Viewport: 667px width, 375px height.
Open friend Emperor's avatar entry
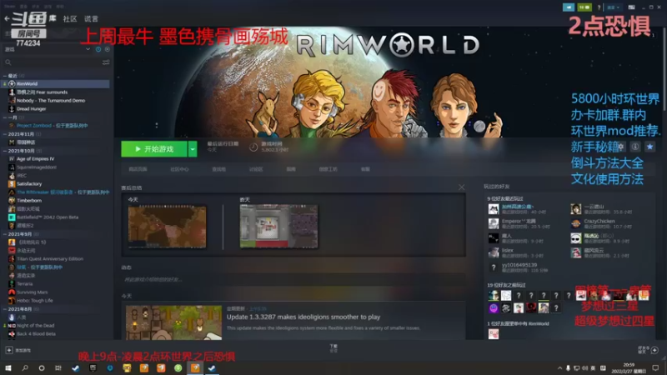(x=494, y=223)
